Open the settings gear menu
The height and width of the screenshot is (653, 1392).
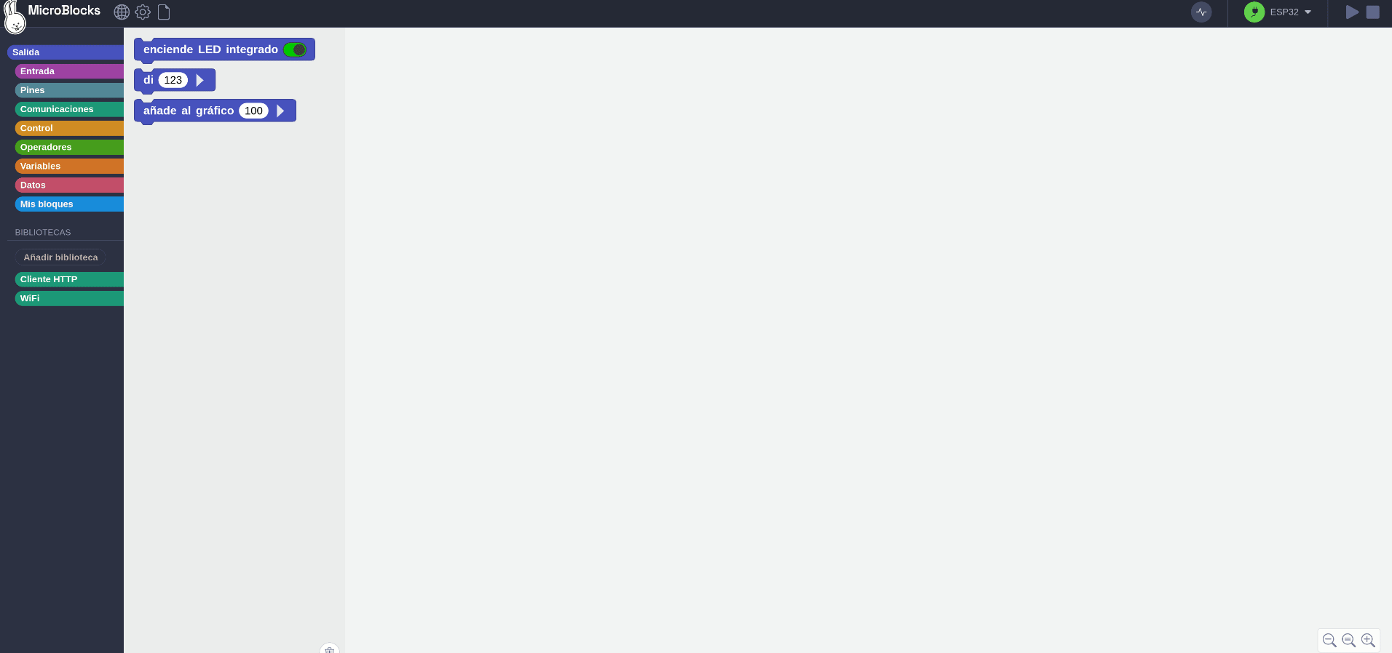[x=143, y=12]
